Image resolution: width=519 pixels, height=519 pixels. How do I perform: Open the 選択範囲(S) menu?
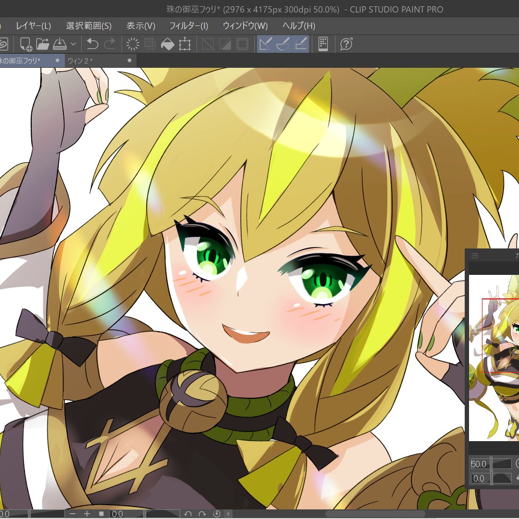tap(89, 26)
